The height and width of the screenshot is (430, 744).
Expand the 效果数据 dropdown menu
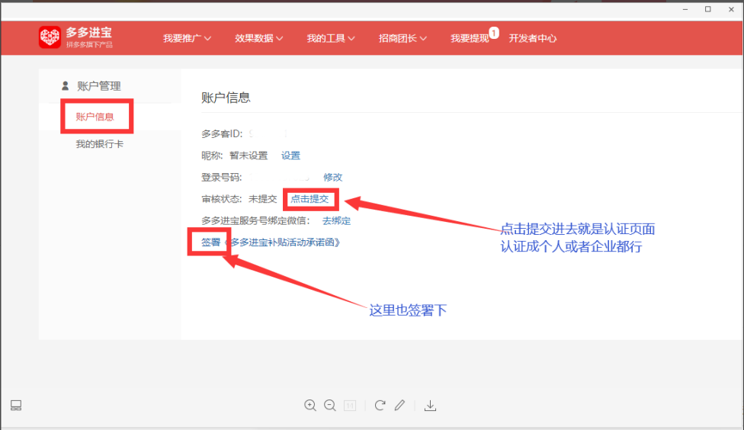click(258, 38)
